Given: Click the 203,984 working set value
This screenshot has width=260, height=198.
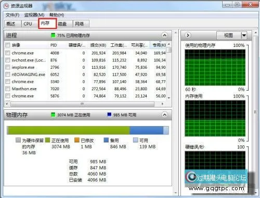Looking at the screenshot, I should pyautogui.click(x=119, y=53).
